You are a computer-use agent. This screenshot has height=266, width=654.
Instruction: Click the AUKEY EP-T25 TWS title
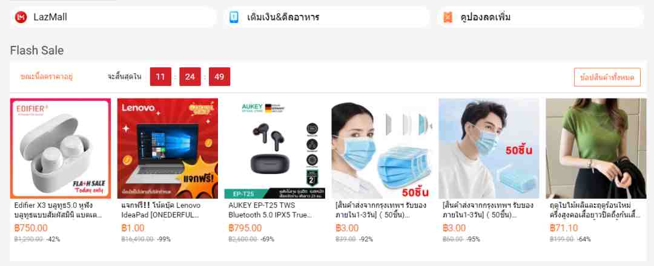coord(270,210)
